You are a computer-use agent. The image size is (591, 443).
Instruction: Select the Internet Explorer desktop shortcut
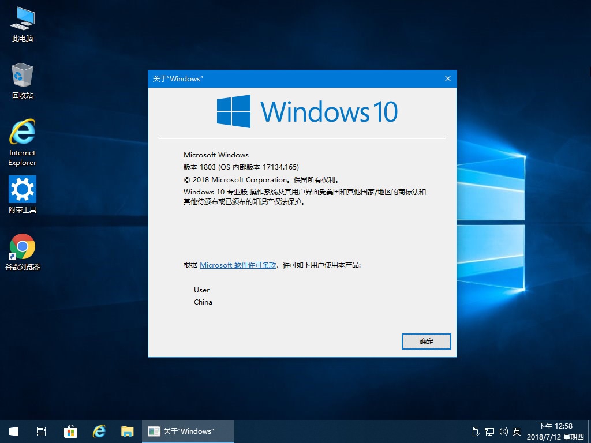click(x=23, y=142)
